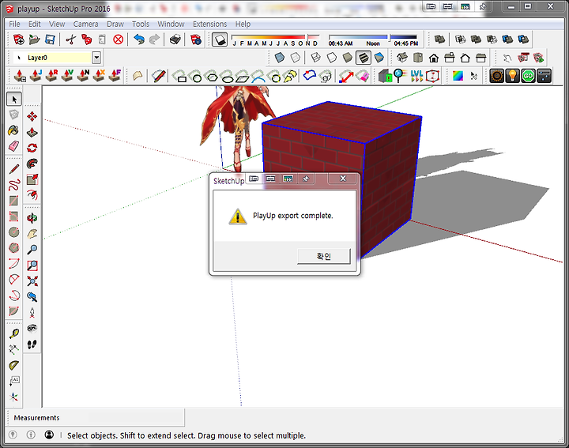The width and height of the screenshot is (569, 448).
Task: Open the Camera menu
Action: pyautogui.click(x=85, y=24)
